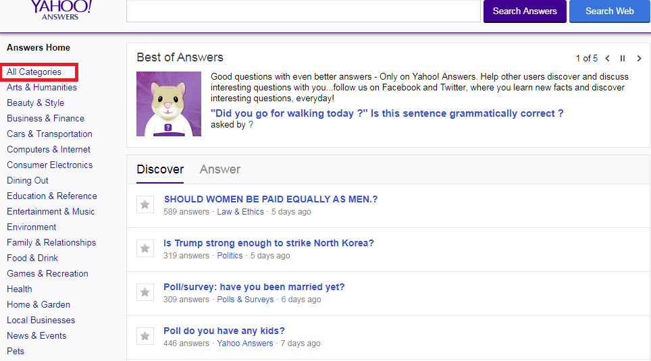
Task: Open Entertainment & Music category
Action: 51,212
